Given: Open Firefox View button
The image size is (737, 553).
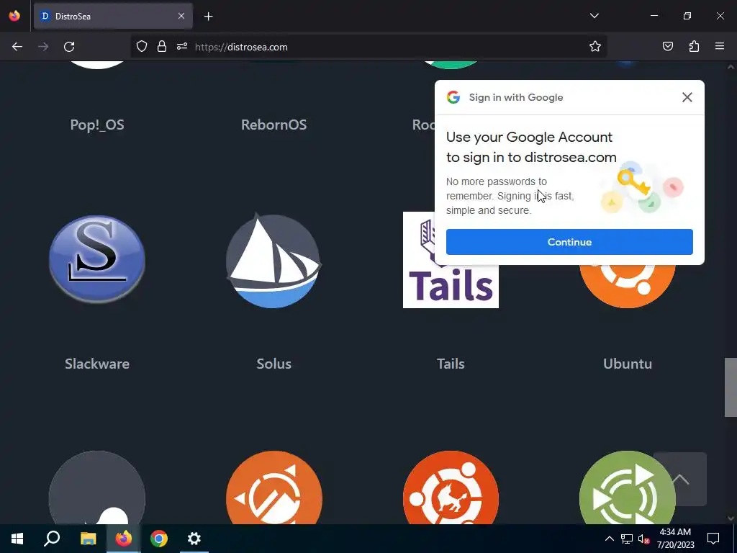Looking at the screenshot, I should (x=14, y=16).
